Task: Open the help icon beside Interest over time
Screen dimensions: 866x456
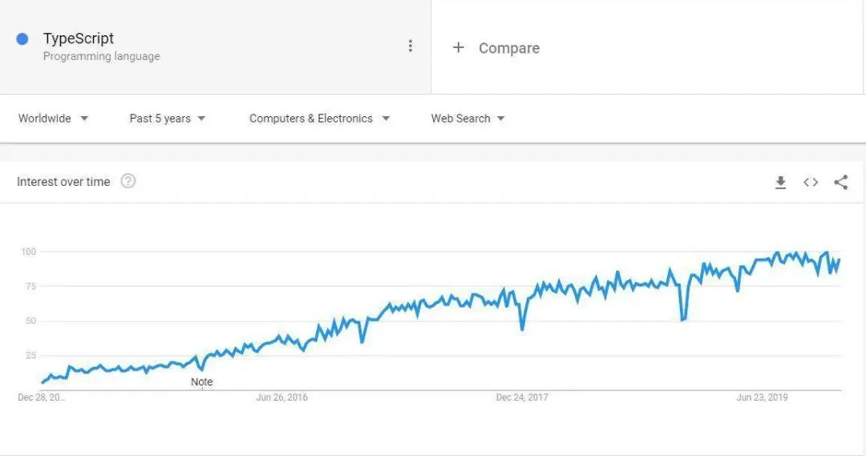Action: click(x=128, y=181)
